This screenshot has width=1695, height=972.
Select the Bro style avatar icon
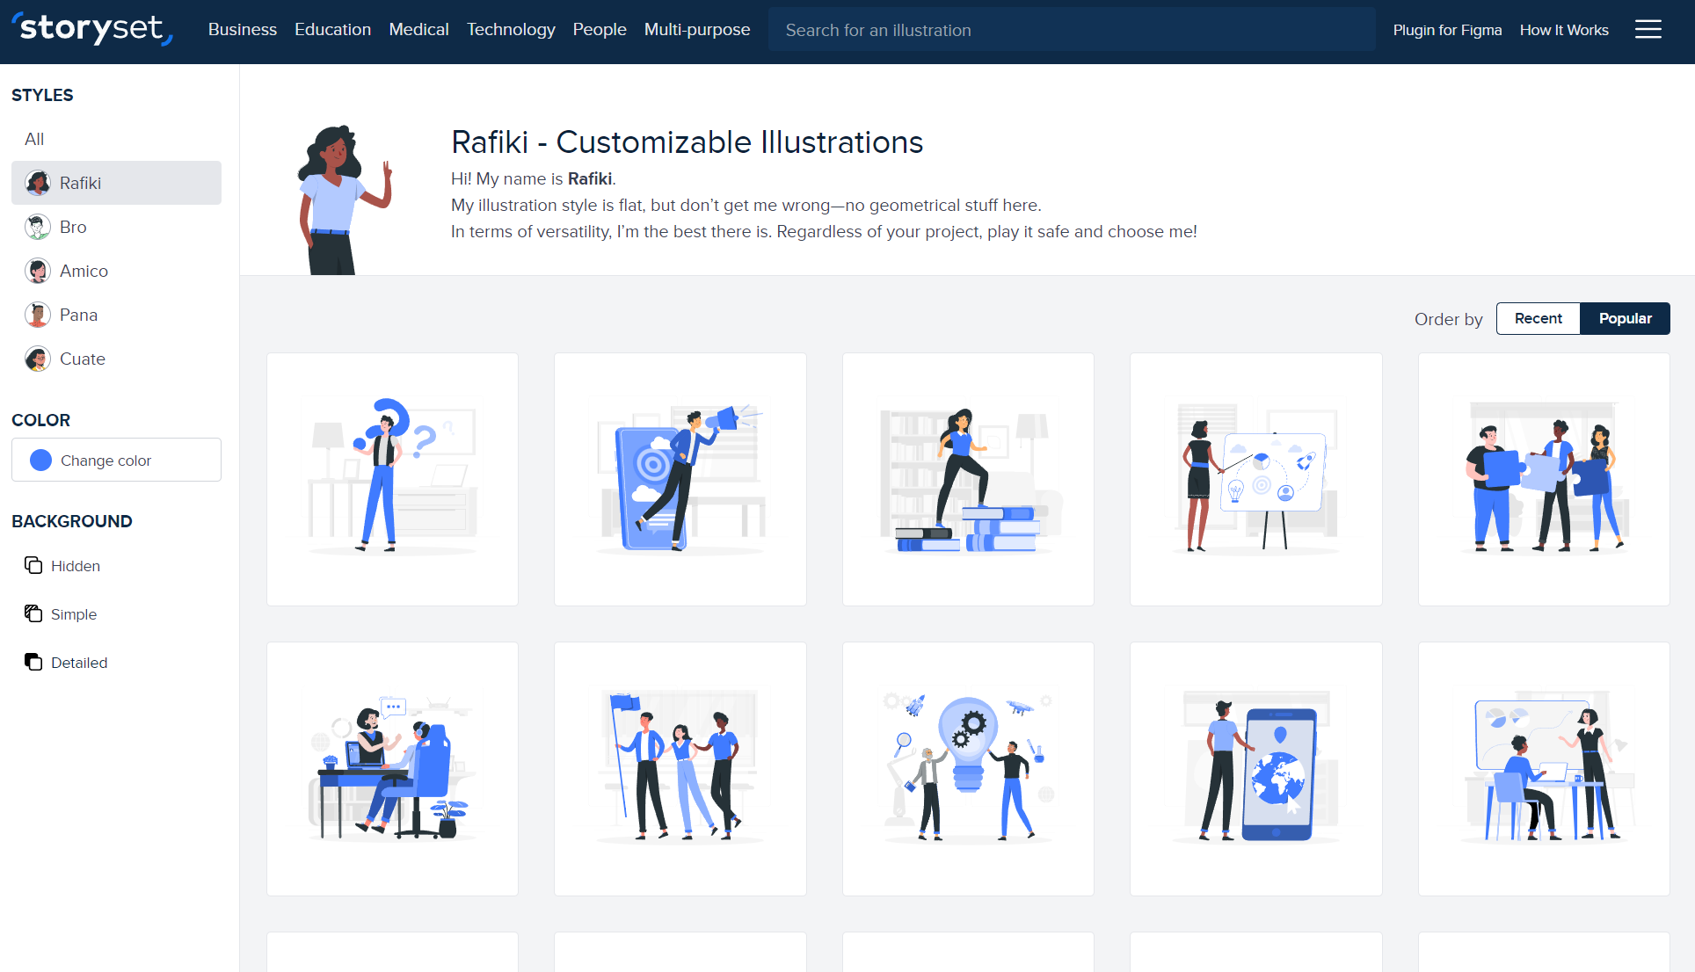tap(38, 227)
